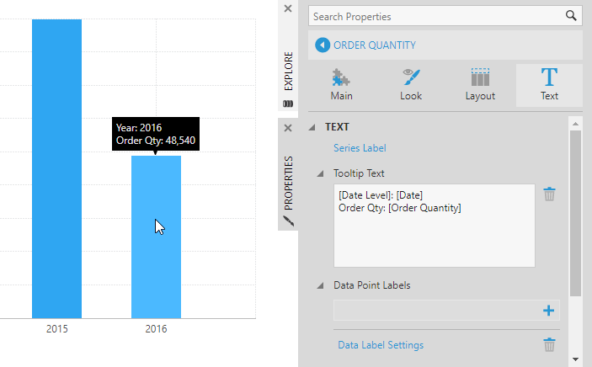Click trash icon next to Data Label Settings
The height and width of the screenshot is (367, 592).
(549, 344)
